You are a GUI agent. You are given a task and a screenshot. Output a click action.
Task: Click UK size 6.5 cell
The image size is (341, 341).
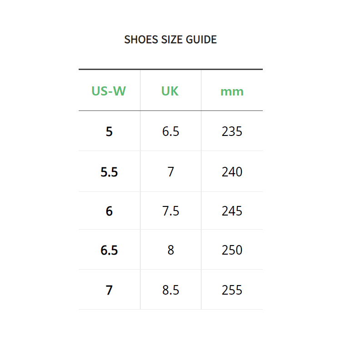click(170, 131)
